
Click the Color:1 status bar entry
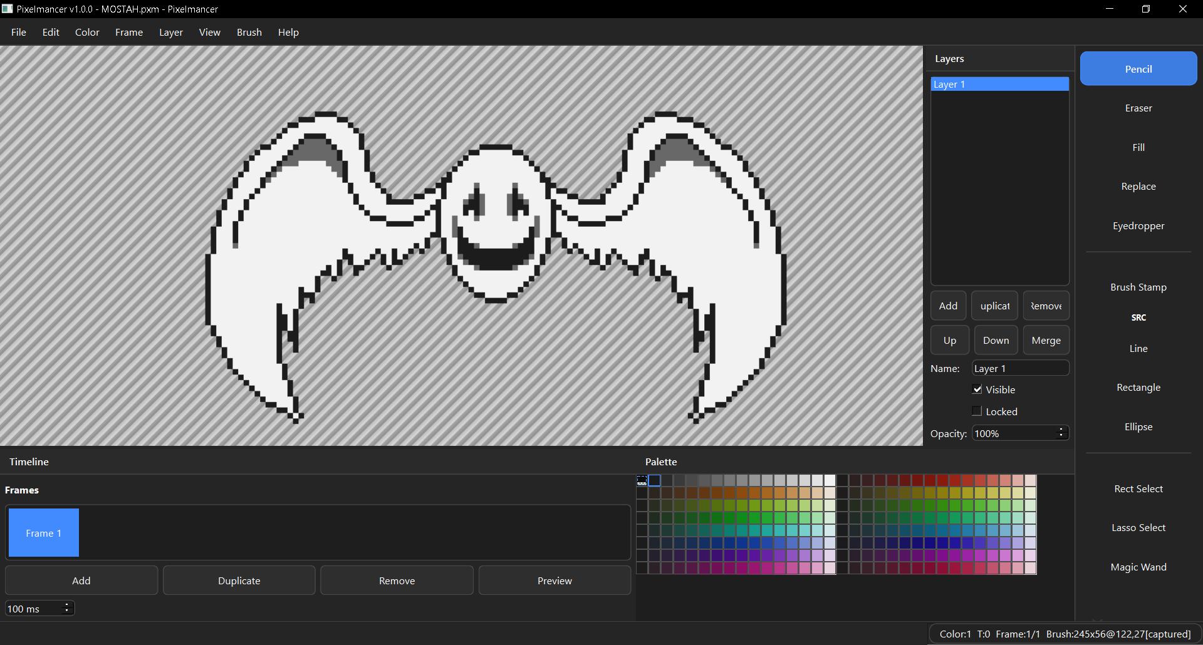click(955, 634)
